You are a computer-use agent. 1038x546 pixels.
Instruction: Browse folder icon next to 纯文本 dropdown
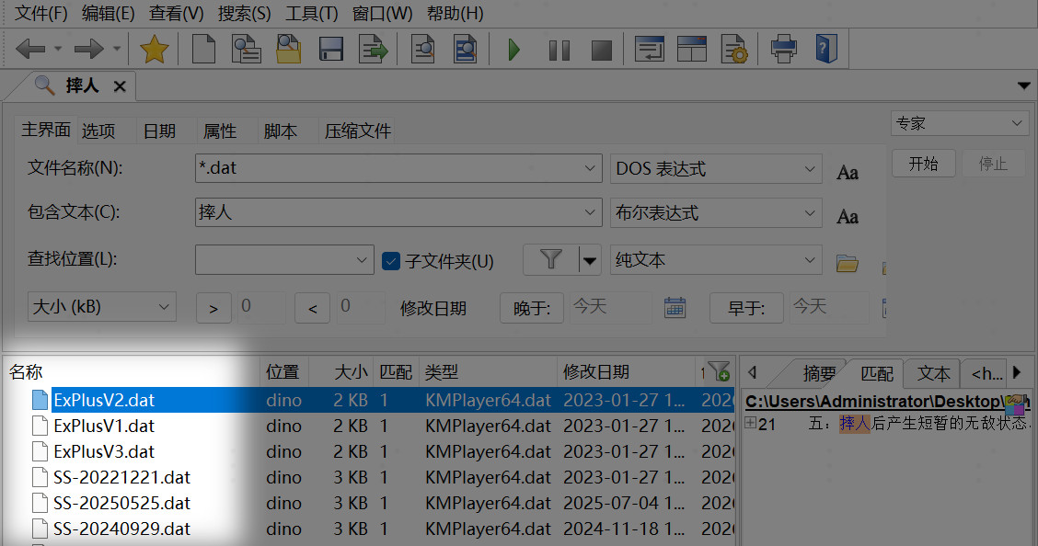coord(847,264)
